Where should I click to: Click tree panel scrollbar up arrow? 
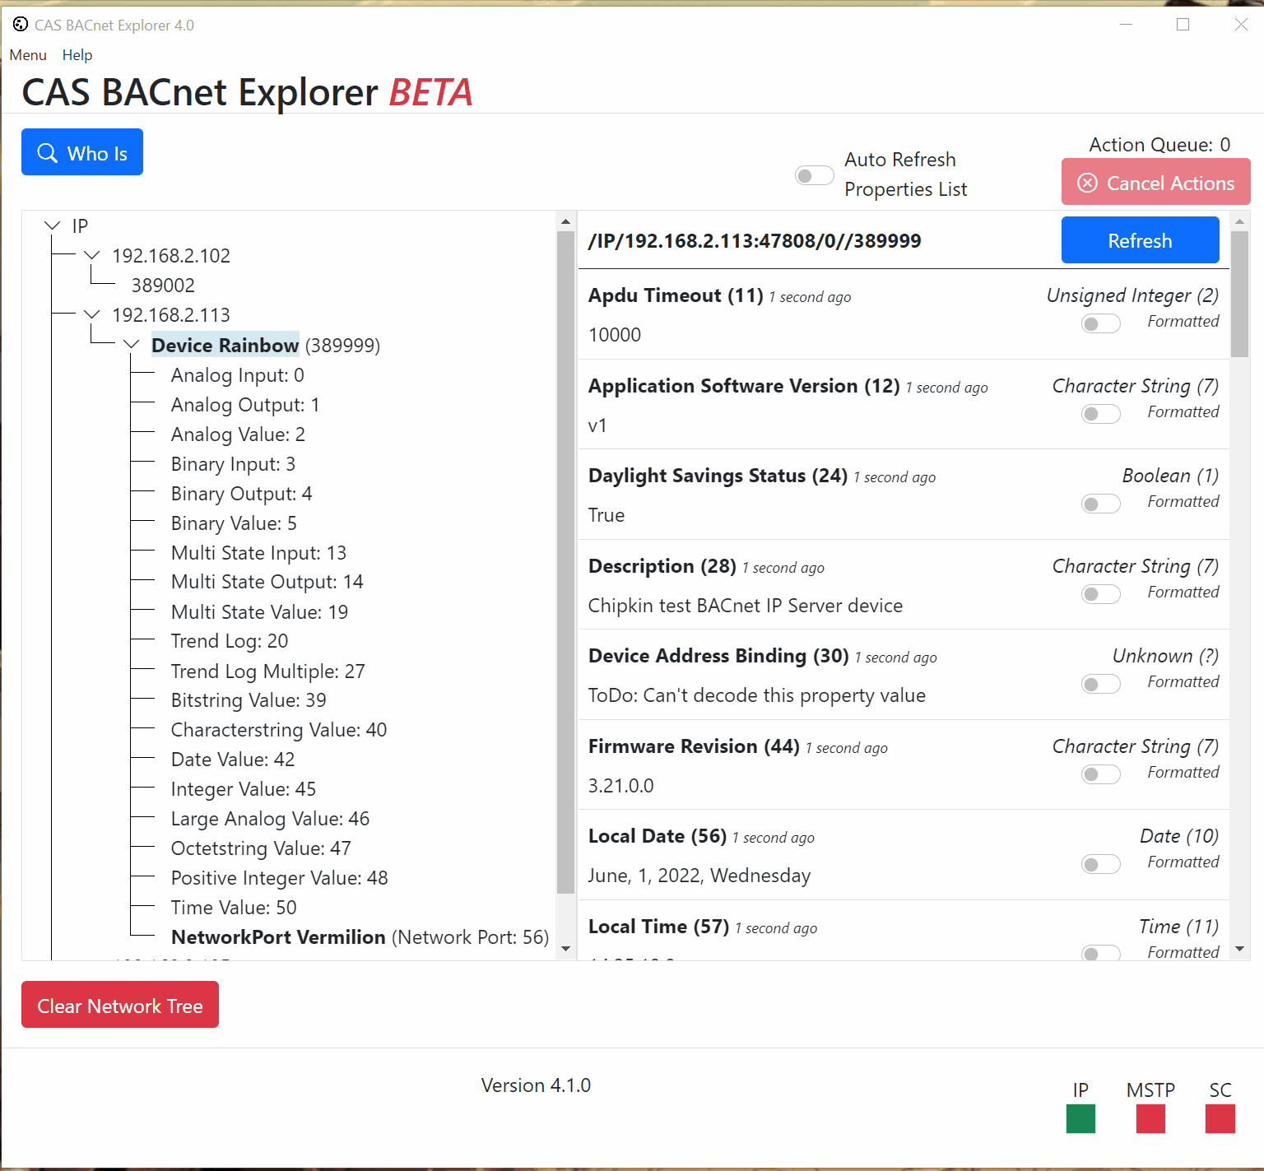(x=565, y=221)
